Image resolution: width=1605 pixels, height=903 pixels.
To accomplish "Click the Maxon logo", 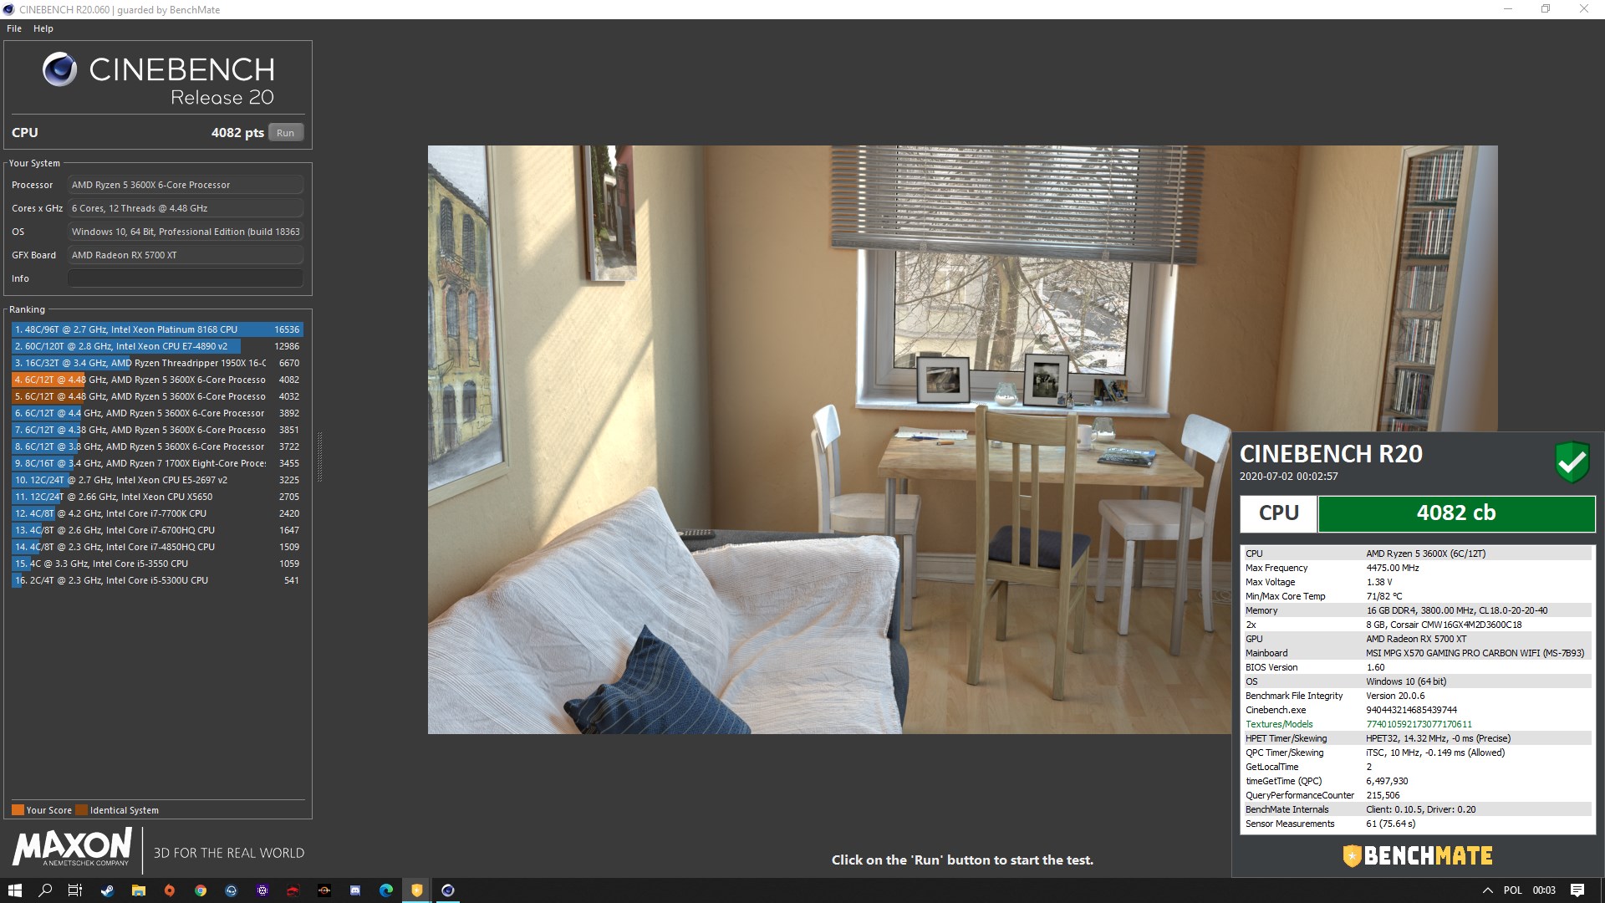I will (73, 847).
